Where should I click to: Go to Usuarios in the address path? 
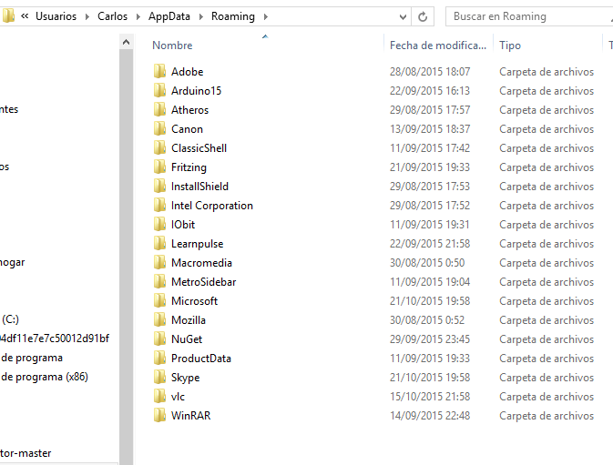(56, 16)
